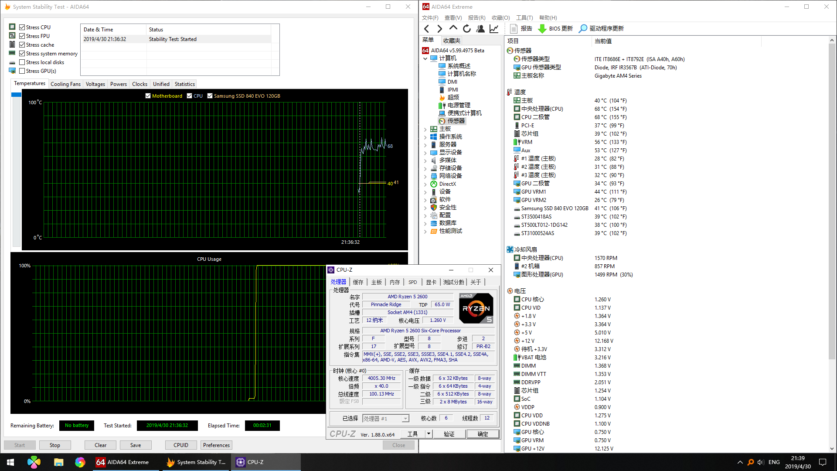
Task: Click the up-level arrow in AIDA64 toolbar
Action: tap(453, 28)
